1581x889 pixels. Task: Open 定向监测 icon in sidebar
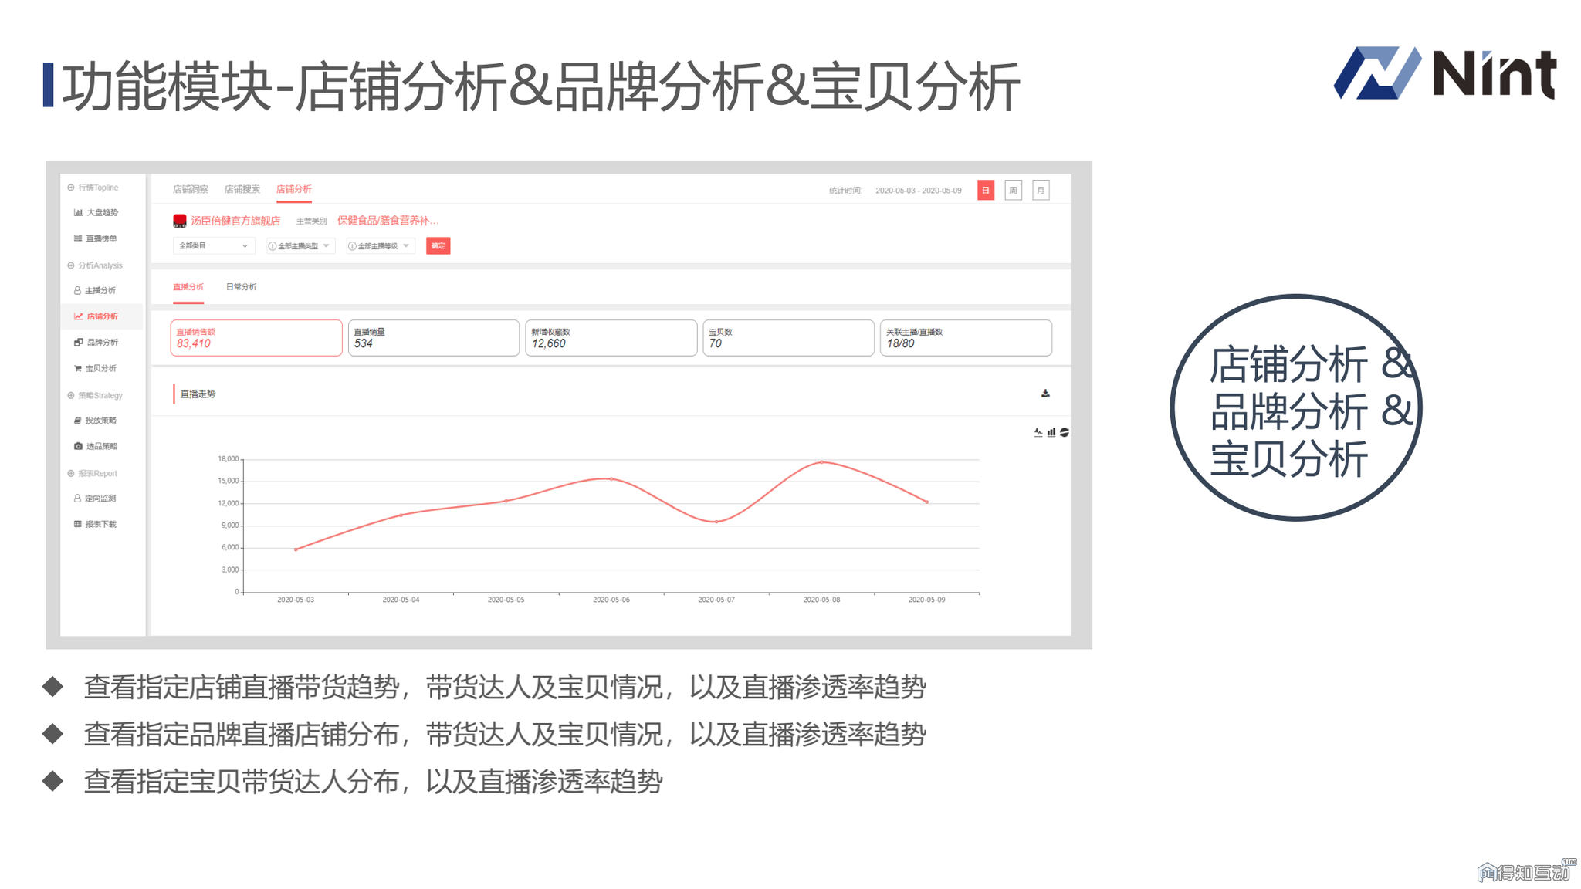(x=77, y=499)
